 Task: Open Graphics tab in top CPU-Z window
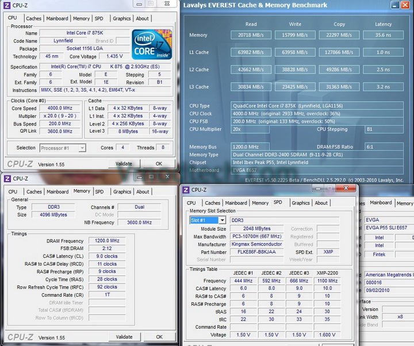pos(122,18)
